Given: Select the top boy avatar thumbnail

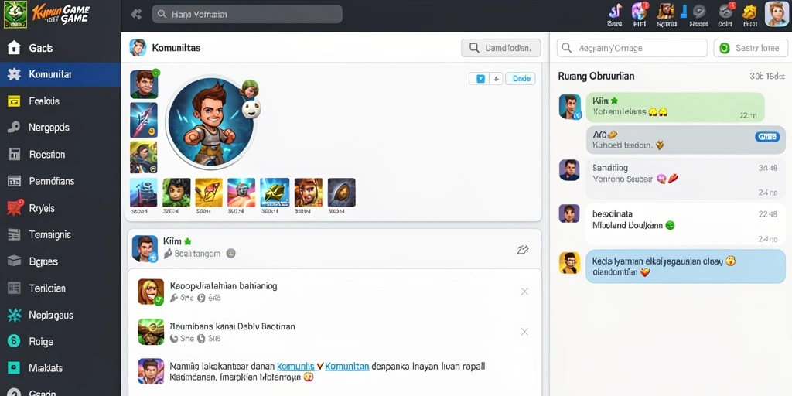Looking at the screenshot, I should point(144,84).
